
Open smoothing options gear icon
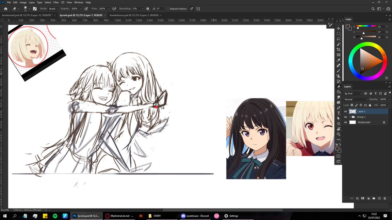point(148,9)
